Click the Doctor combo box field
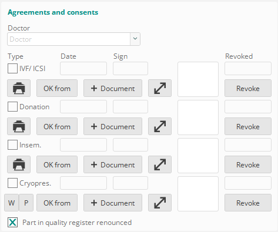This screenshot has width=278, height=232. [73, 39]
